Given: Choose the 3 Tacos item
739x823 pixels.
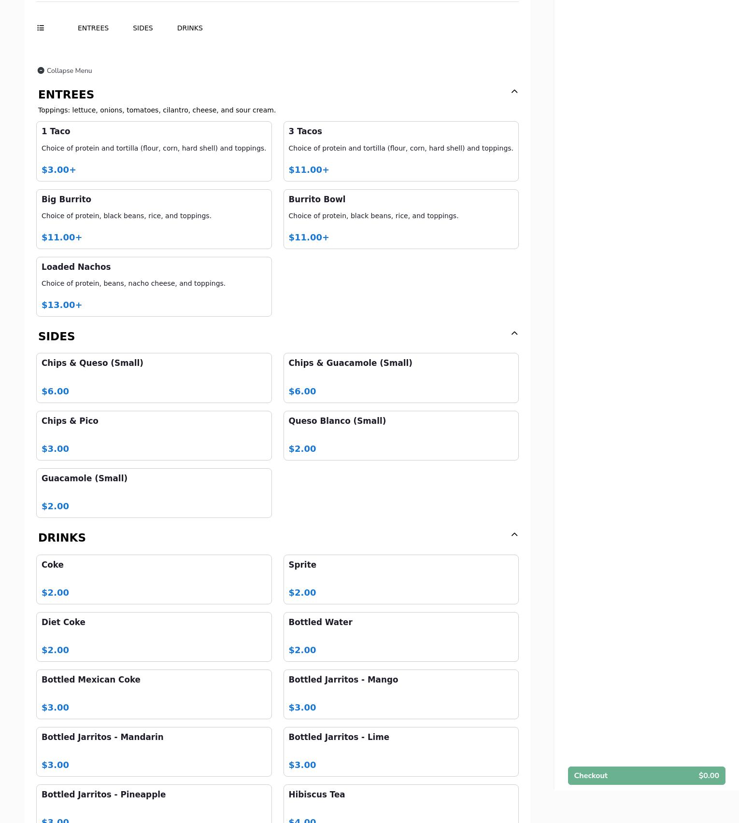Looking at the screenshot, I should (x=400, y=151).
